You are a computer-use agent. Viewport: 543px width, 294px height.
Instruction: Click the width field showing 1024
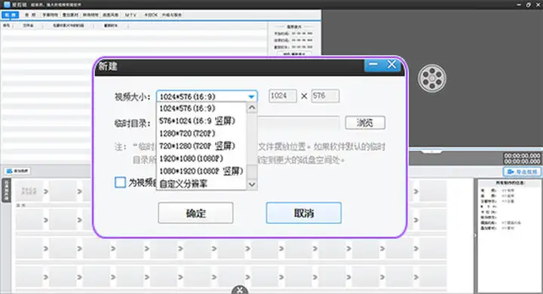(283, 96)
